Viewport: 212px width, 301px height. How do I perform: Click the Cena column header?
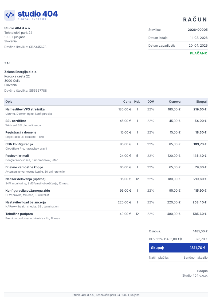[x=127, y=102]
